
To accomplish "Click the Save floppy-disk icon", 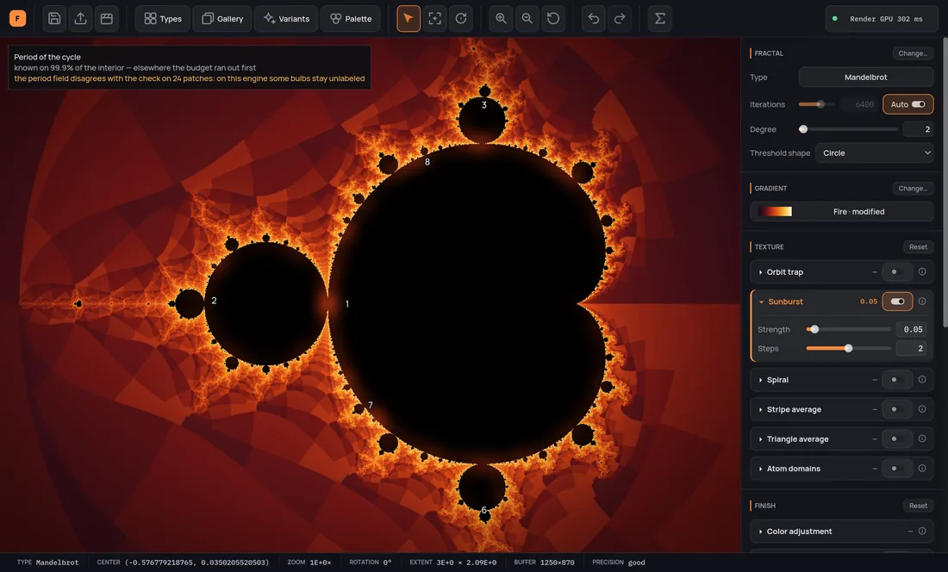I will [54, 19].
